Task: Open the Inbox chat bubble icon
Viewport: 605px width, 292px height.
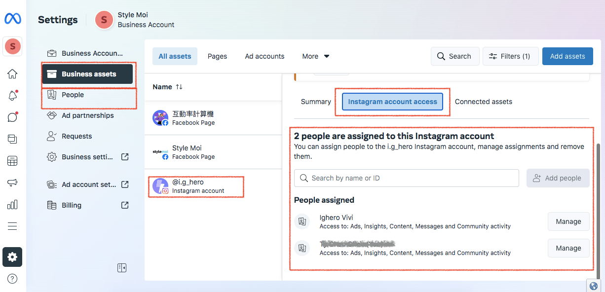Action: coord(12,117)
